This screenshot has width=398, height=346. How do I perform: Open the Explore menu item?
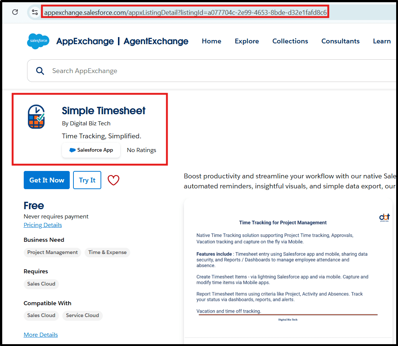pyautogui.click(x=247, y=41)
